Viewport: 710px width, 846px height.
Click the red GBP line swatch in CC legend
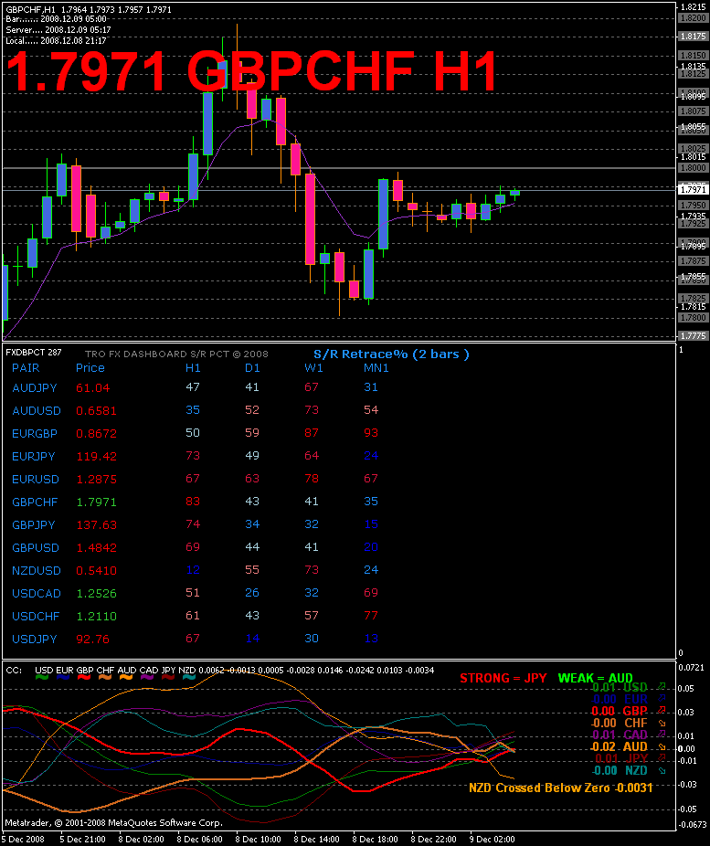[x=84, y=677]
